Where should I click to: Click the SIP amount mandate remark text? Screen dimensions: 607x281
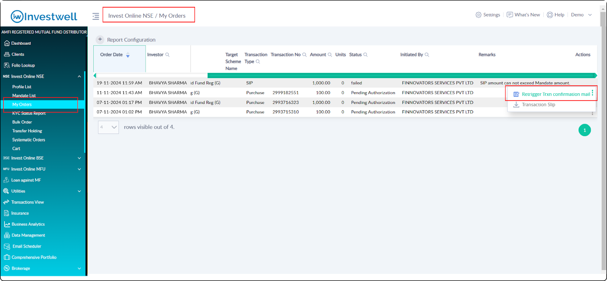[x=525, y=83]
